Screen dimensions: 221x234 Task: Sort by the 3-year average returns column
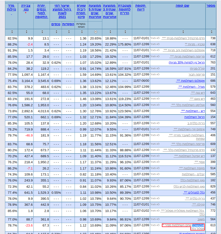[110, 32]
